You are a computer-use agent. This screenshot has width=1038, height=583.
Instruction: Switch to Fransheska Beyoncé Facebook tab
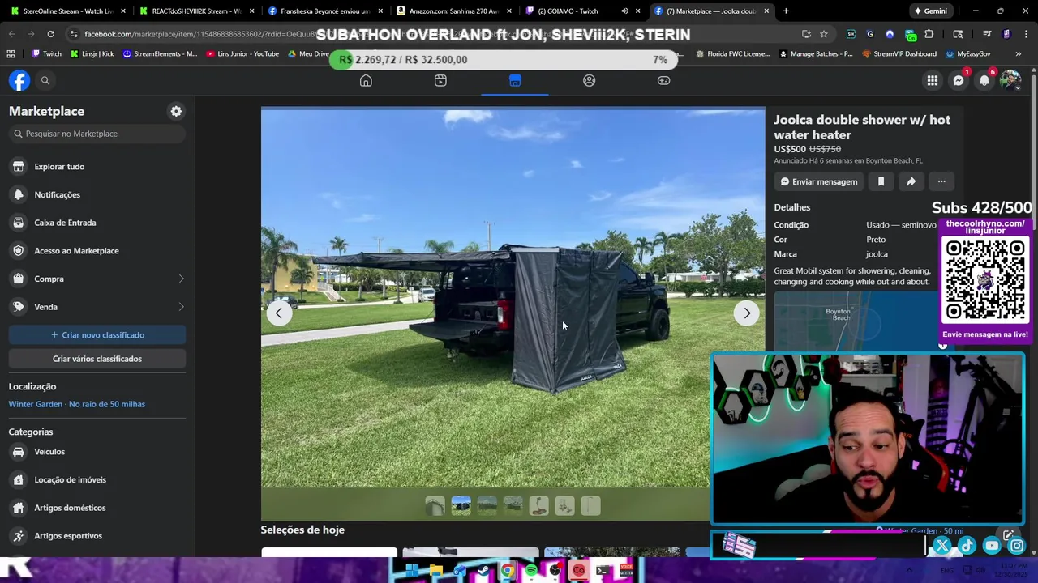(324, 11)
